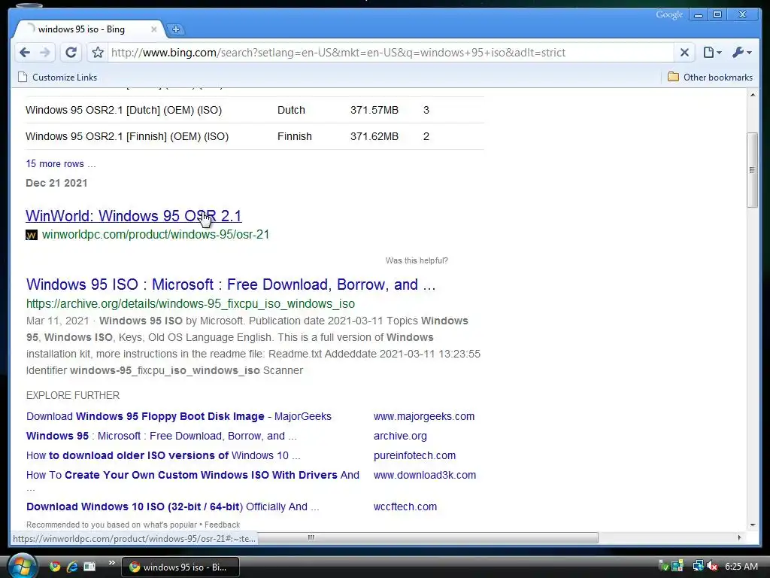Viewport: 770px width, 578px height.
Task: Open 'How To Create Your Own Custom Windows ISO' link
Action: [x=192, y=476]
